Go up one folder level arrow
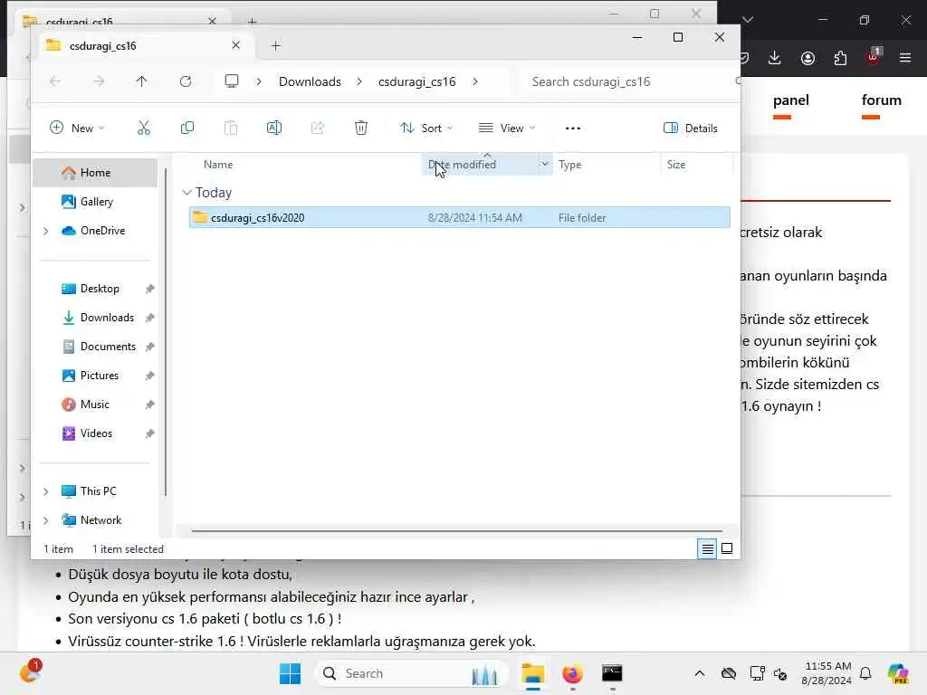The height and width of the screenshot is (695, 927). [x=141, y=81]
